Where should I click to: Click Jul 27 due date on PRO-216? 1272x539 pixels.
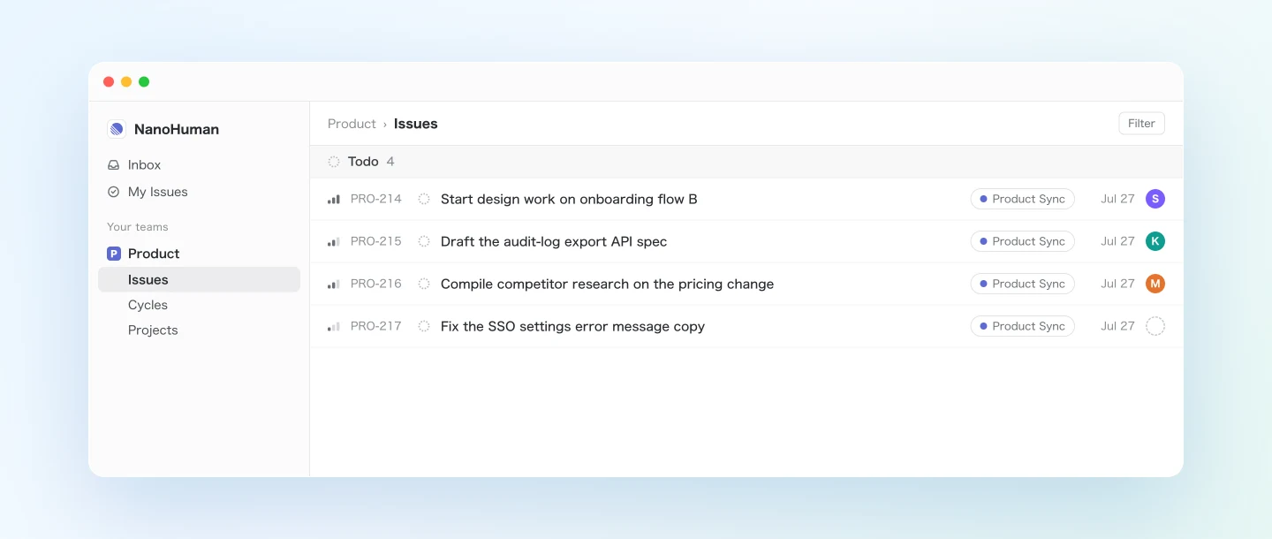pyautogui.click(x=1117, y=284)
